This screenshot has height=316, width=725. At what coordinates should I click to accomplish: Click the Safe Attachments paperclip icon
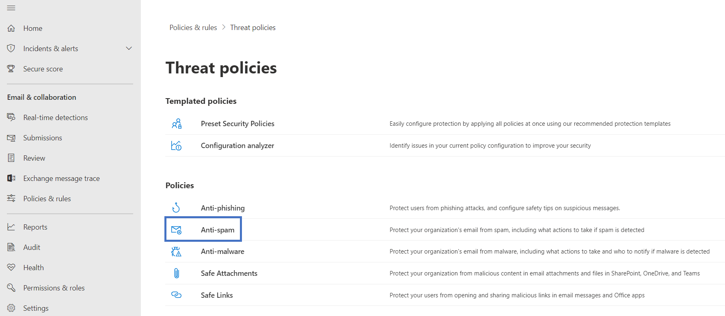tap(176, 273)
